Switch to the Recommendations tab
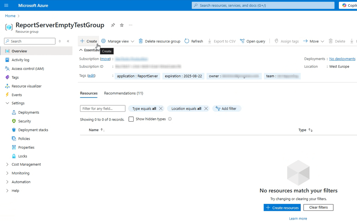Viewport: 357px width, 221px height. [123, 93]
